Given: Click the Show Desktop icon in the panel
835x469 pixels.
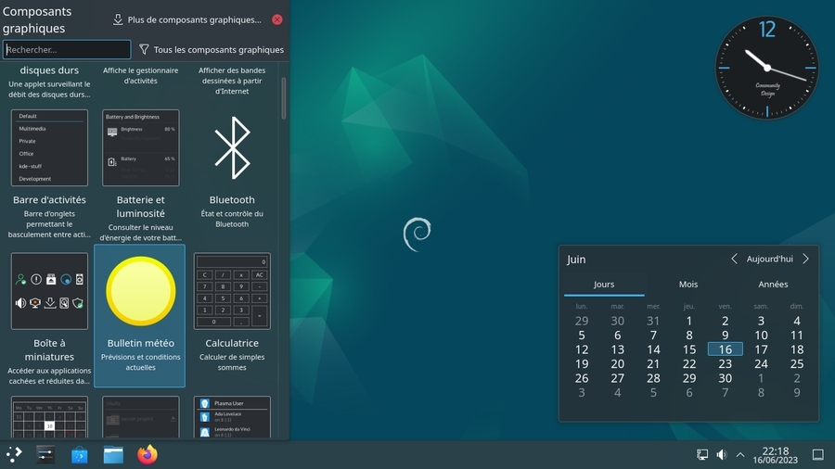Looking at the screenshot, I should point(818,454).
